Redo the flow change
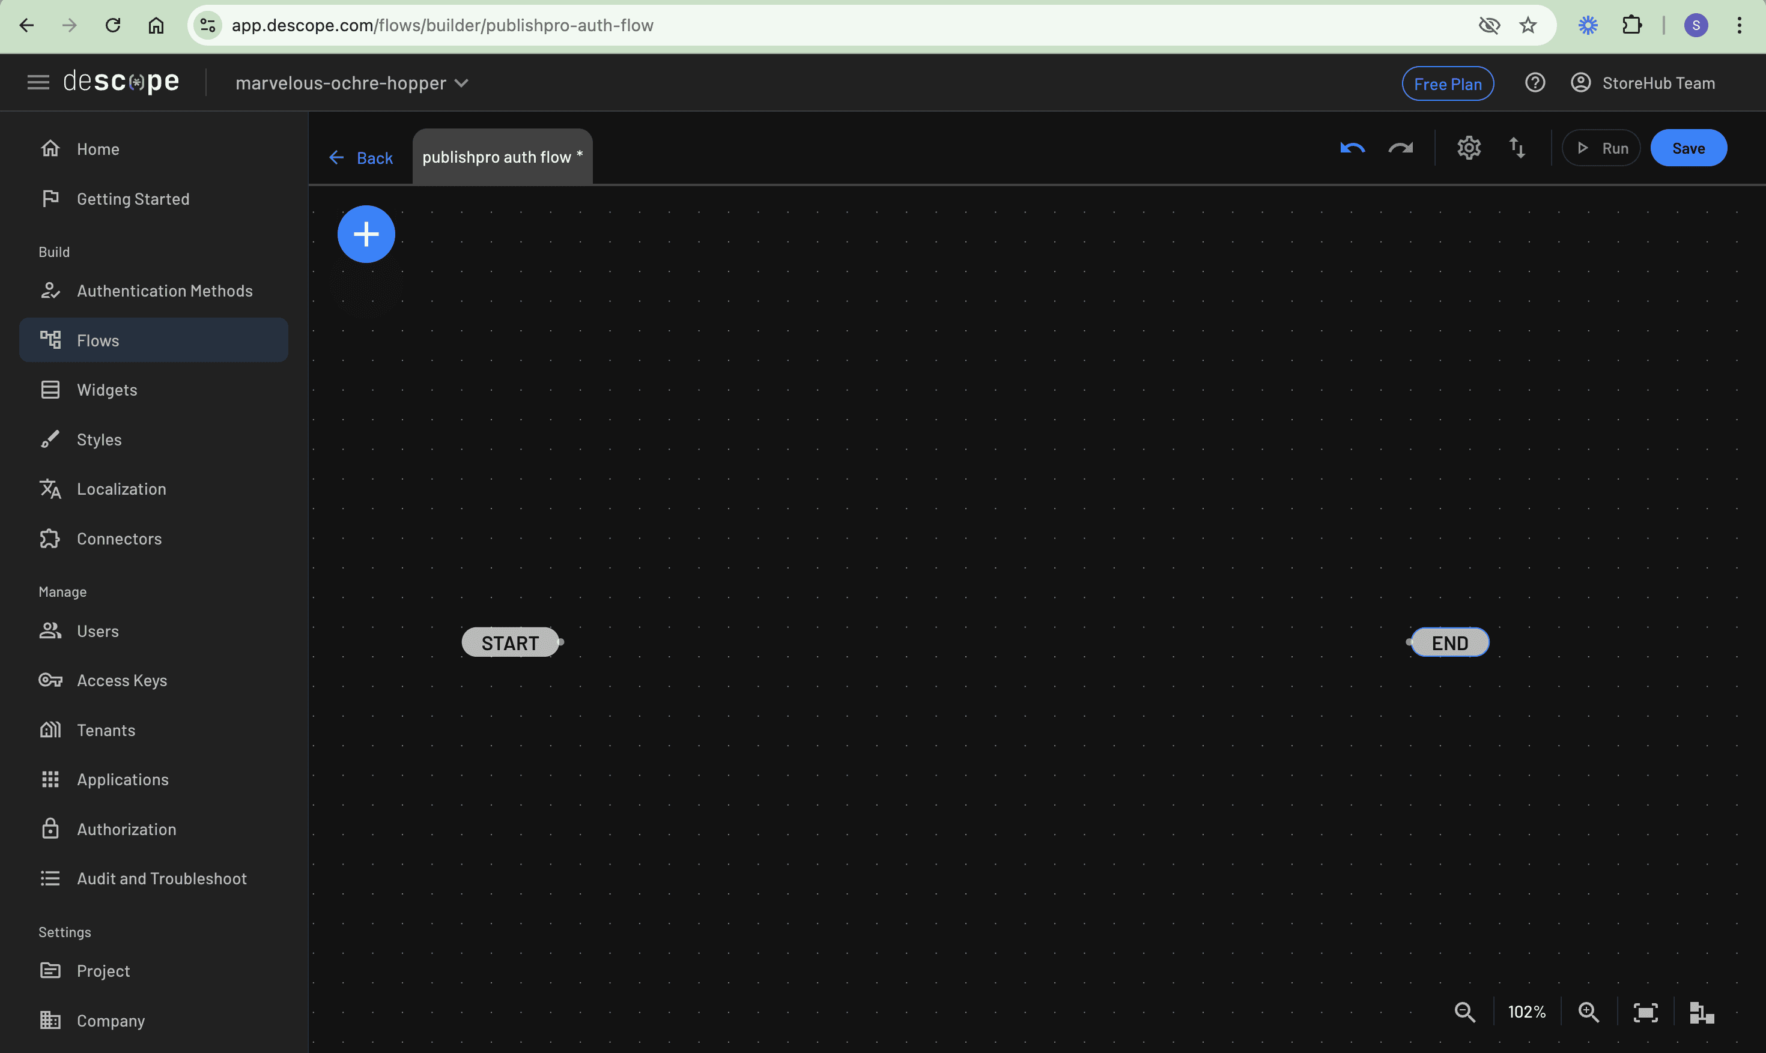 tap(1400, 148)
